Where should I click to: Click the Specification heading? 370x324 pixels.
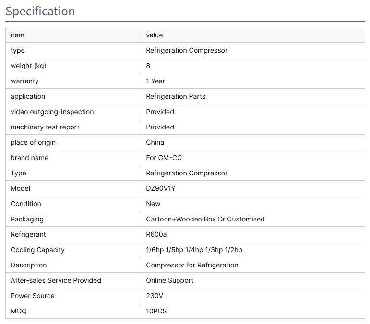40,12
